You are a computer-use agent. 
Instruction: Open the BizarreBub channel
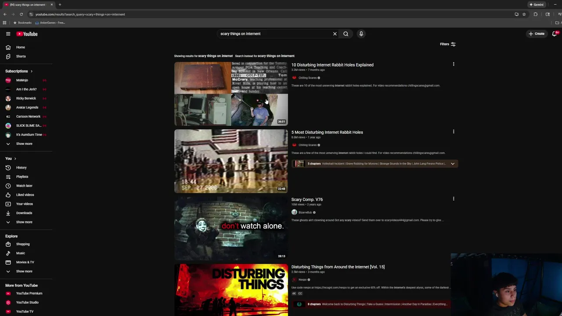[305, 212]
